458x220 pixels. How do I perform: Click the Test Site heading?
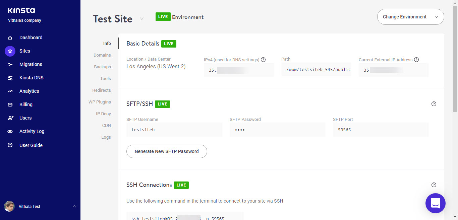[113, 19]
